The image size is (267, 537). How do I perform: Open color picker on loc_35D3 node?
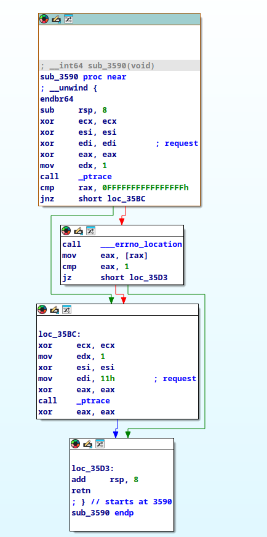click(75, 444)
